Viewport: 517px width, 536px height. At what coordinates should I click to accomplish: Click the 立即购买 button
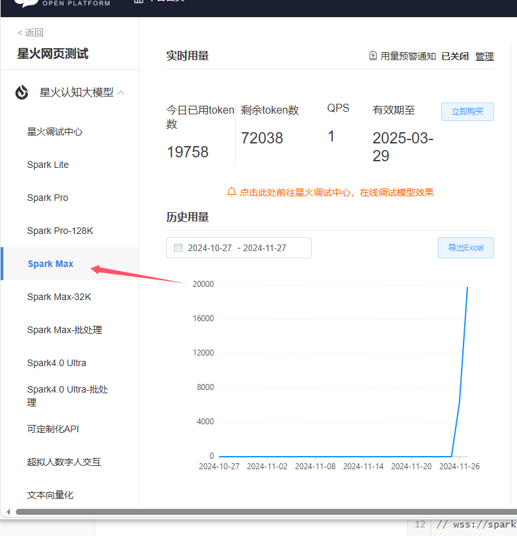(x=467, y=112)
